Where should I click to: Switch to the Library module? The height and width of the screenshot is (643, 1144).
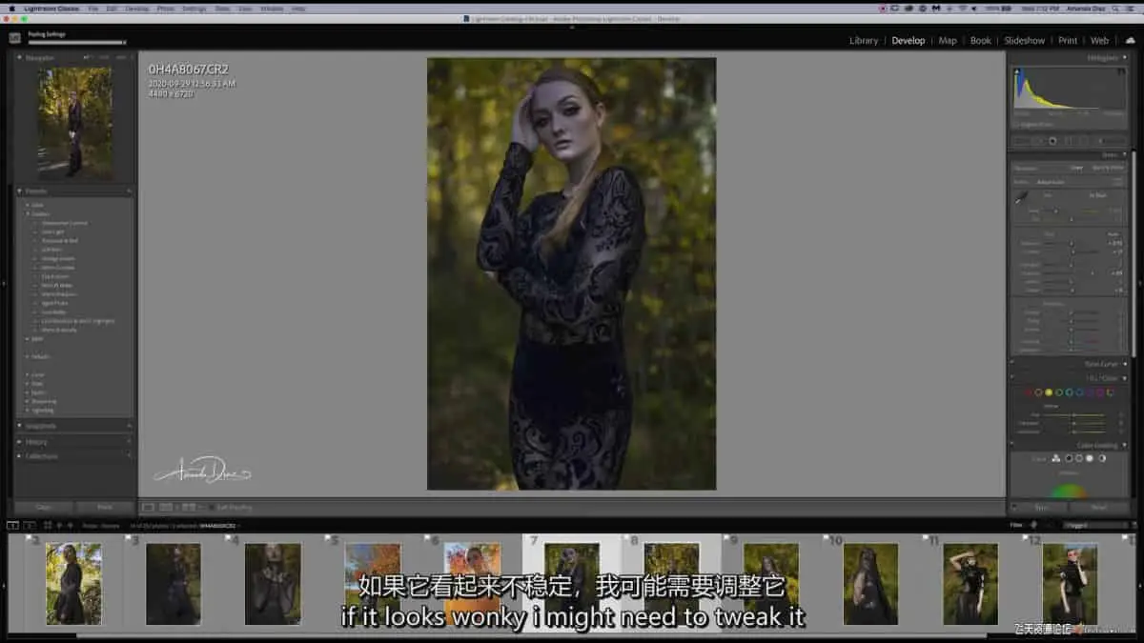click(864, 41)
